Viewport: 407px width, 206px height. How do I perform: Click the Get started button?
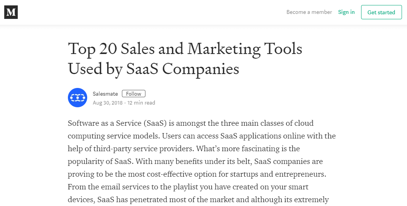pyautogui.click(x=381, y=12)
